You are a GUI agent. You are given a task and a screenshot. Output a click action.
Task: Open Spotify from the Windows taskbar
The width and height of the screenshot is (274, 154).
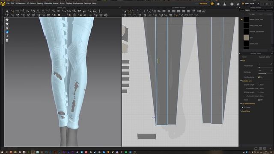click(x=126, y=152)
